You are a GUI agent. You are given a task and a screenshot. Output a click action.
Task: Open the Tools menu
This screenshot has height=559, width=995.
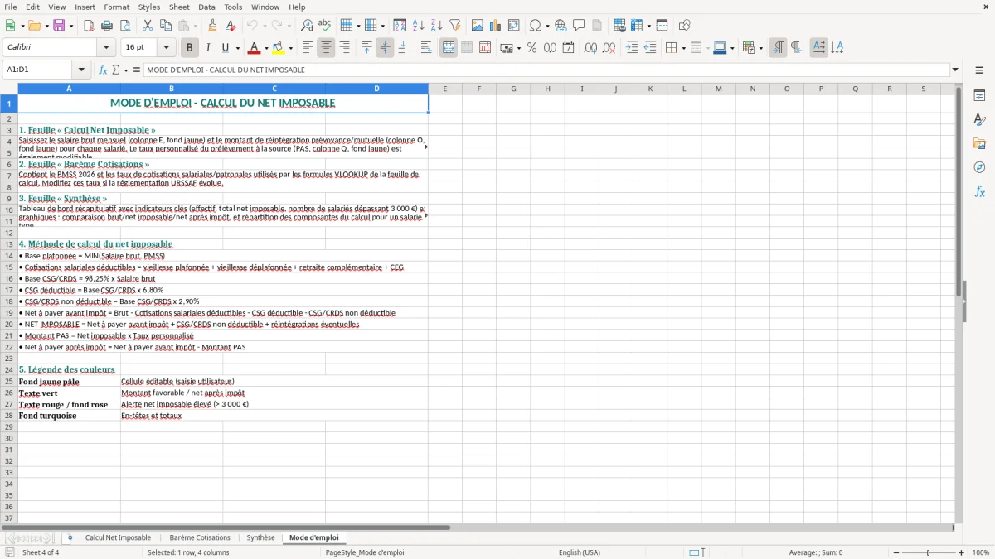233,7
